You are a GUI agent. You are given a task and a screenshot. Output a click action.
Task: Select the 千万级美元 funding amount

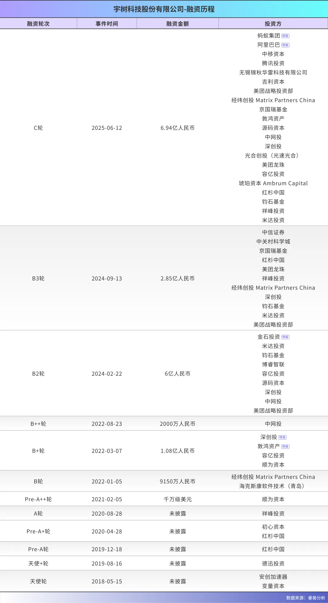(x=177, y=499)
